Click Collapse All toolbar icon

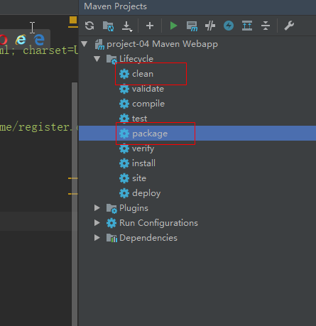click(x=266, y=26)
